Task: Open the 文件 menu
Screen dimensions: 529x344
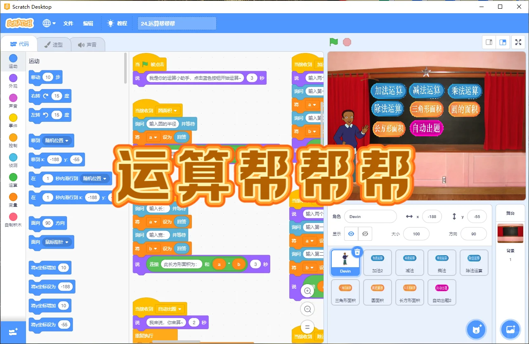Action: point(68,23)
